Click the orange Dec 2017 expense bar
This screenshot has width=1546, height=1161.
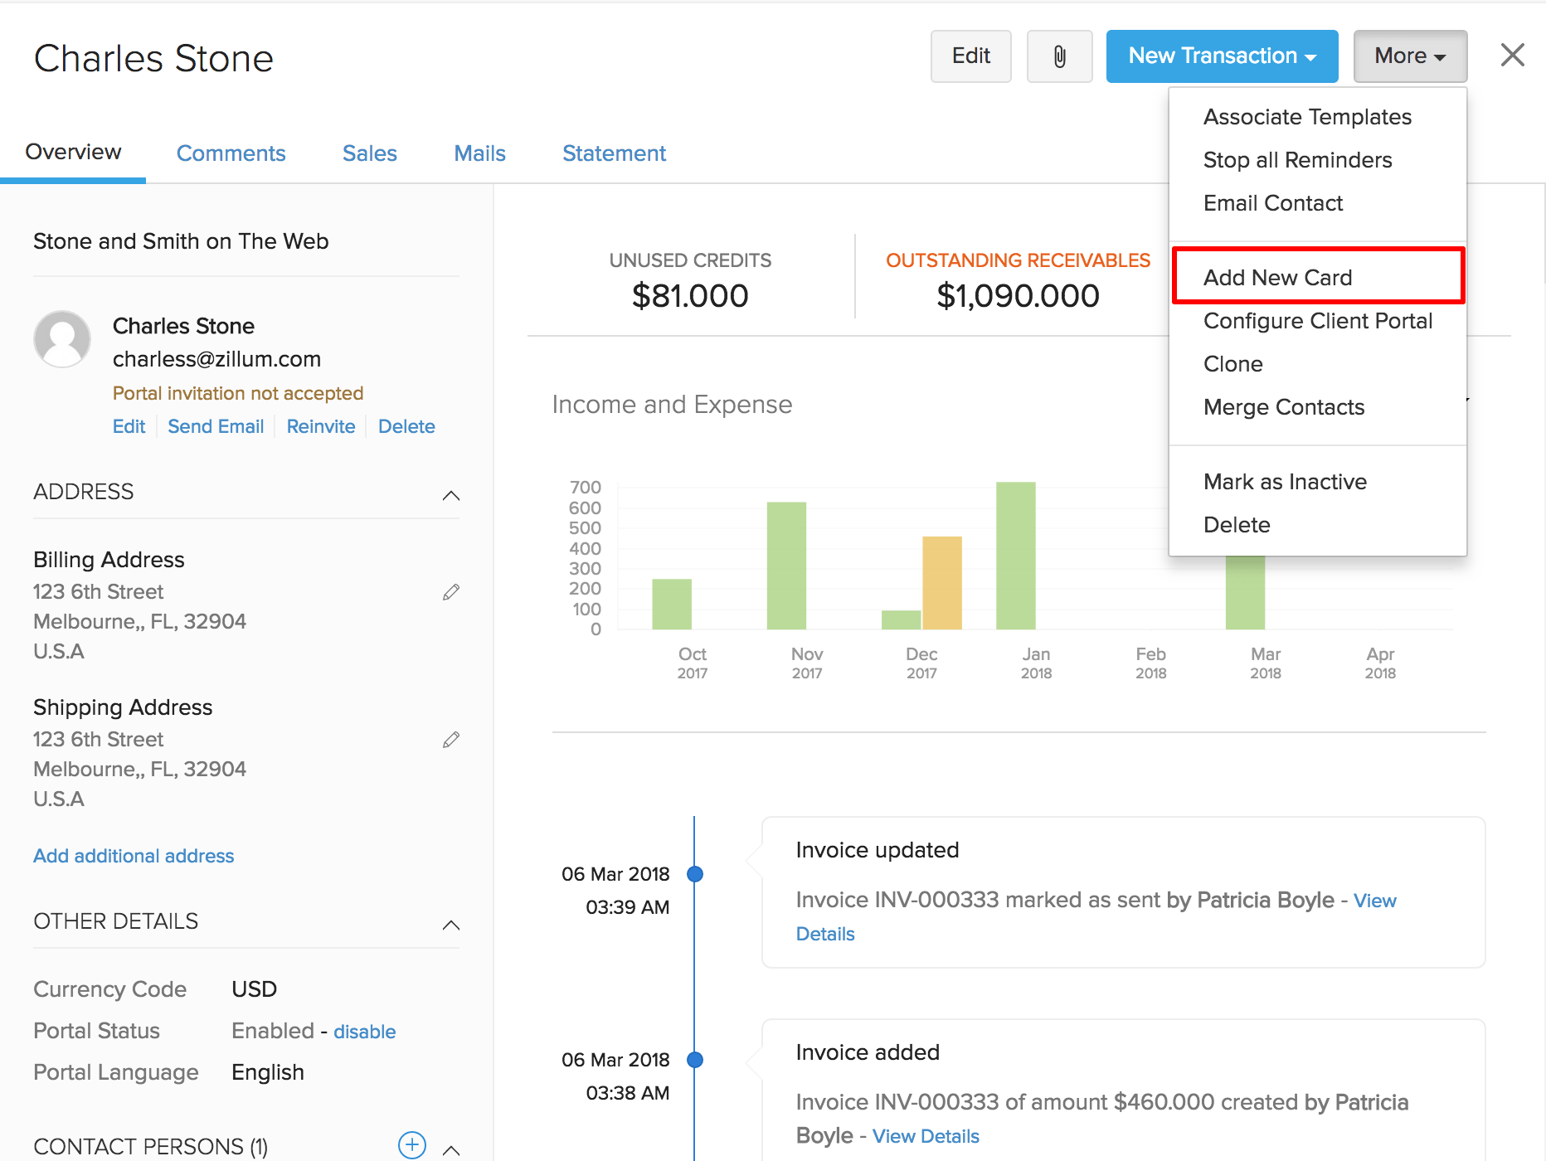click(941, 582)
